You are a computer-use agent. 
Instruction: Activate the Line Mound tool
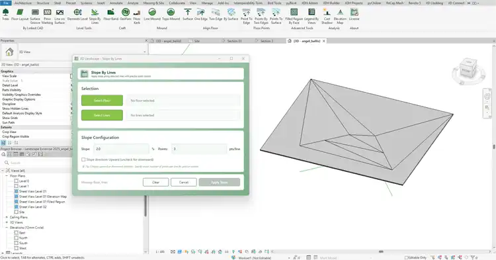(x=152, y=15)
